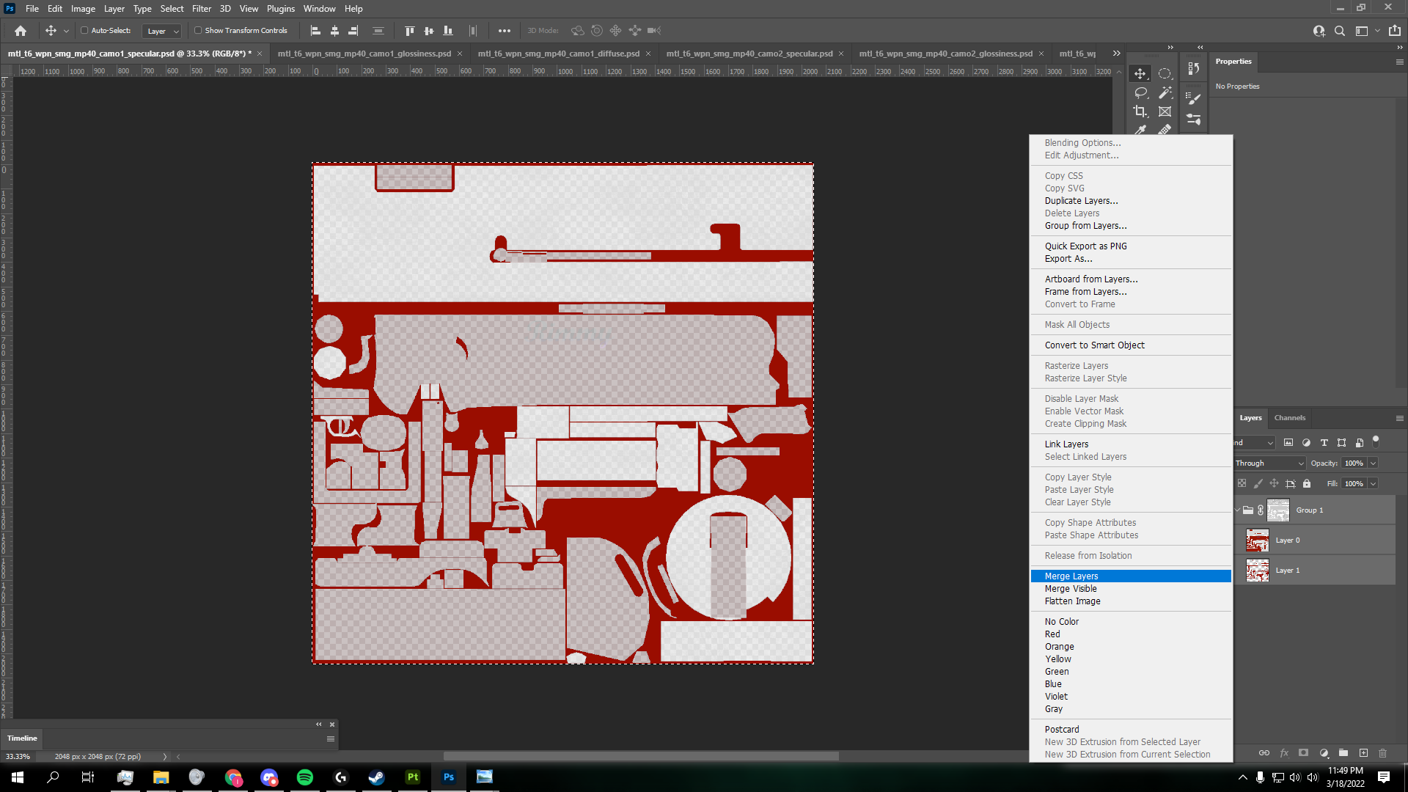Open the Opacity dropdown arrow
The width and height of the screenshot is (1408, 792).
point(1373,463)
